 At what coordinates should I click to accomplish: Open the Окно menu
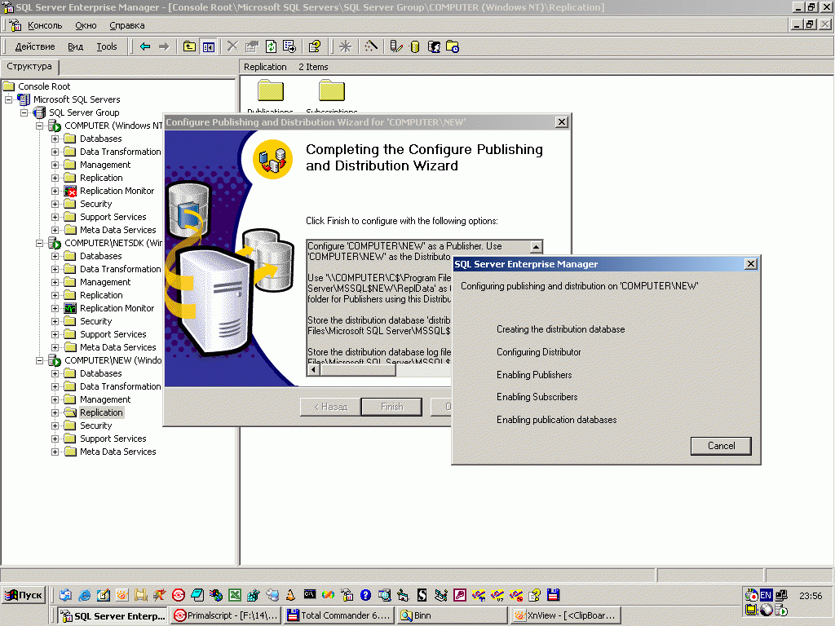[86, 25]
